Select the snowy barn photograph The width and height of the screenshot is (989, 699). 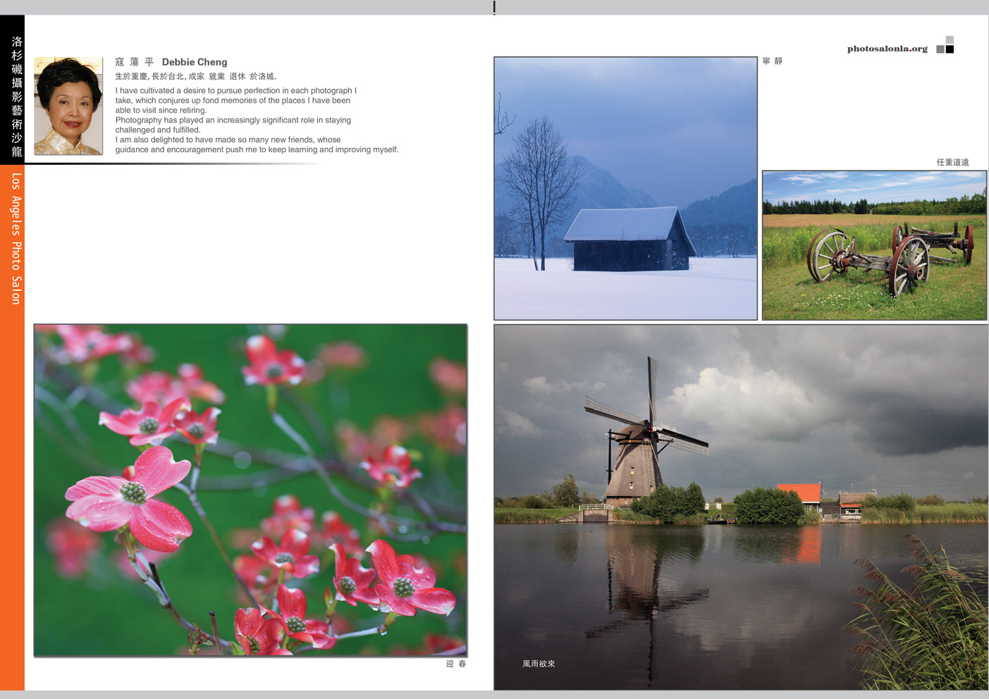point(625,188)
